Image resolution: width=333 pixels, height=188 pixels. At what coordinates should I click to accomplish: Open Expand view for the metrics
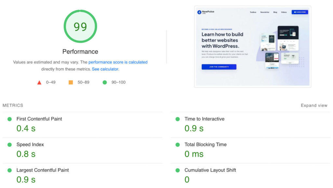314,105
